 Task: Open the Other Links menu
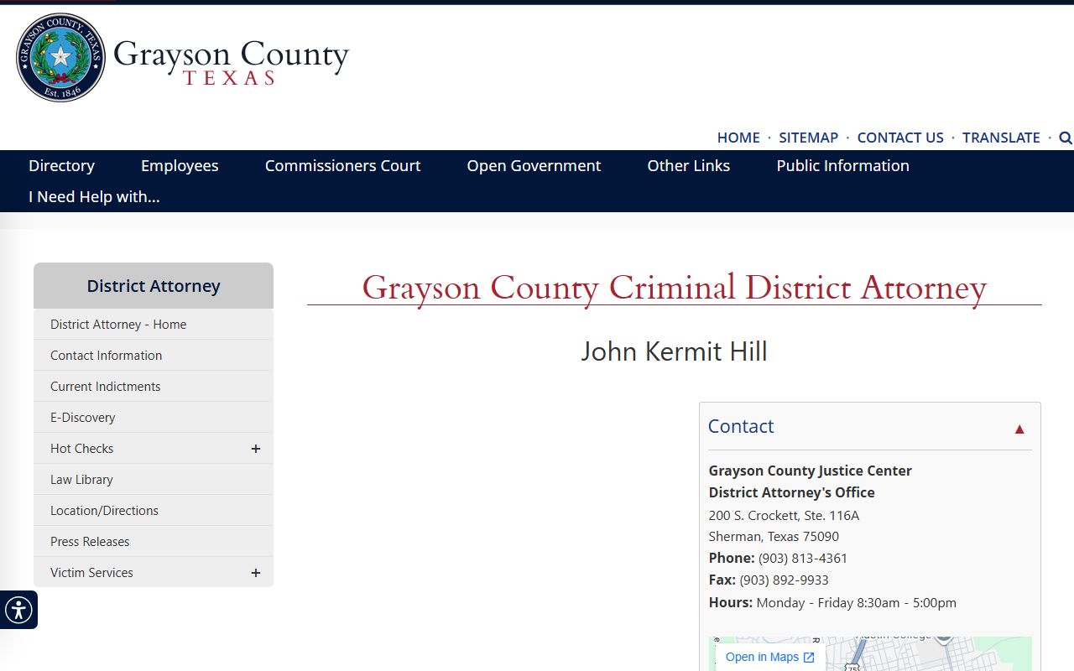688,165
